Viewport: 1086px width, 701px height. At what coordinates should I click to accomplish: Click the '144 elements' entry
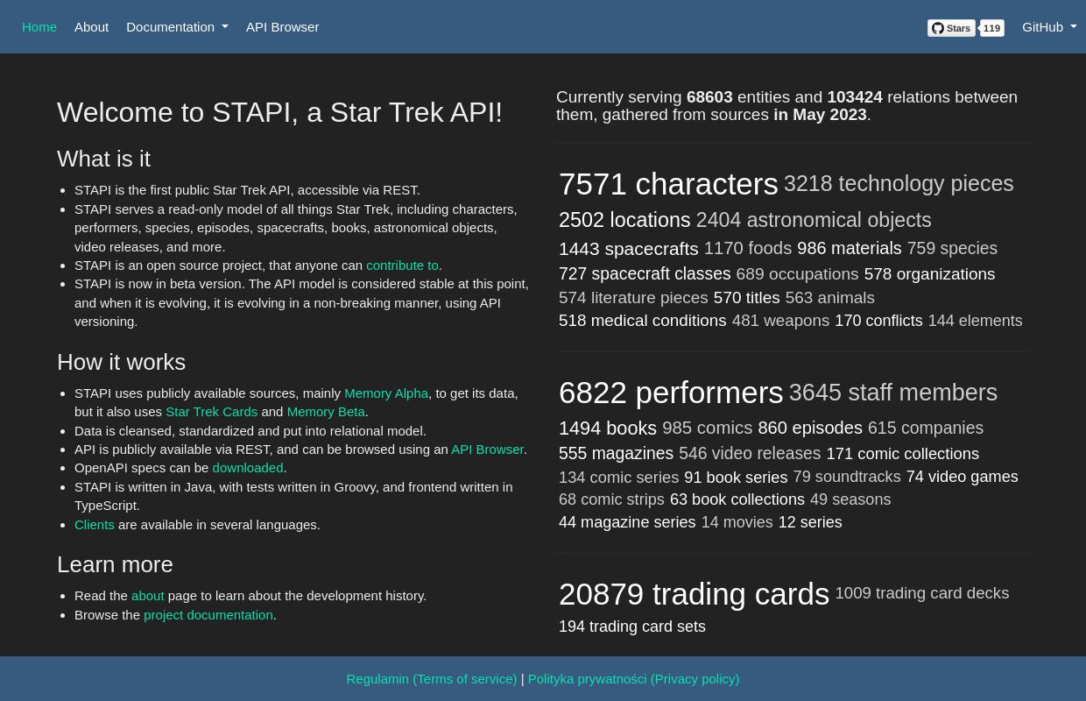975,321
